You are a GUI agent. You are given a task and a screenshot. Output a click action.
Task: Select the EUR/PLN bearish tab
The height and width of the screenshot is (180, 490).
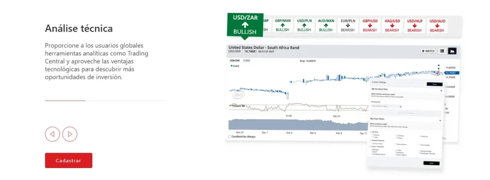(348, 26)
